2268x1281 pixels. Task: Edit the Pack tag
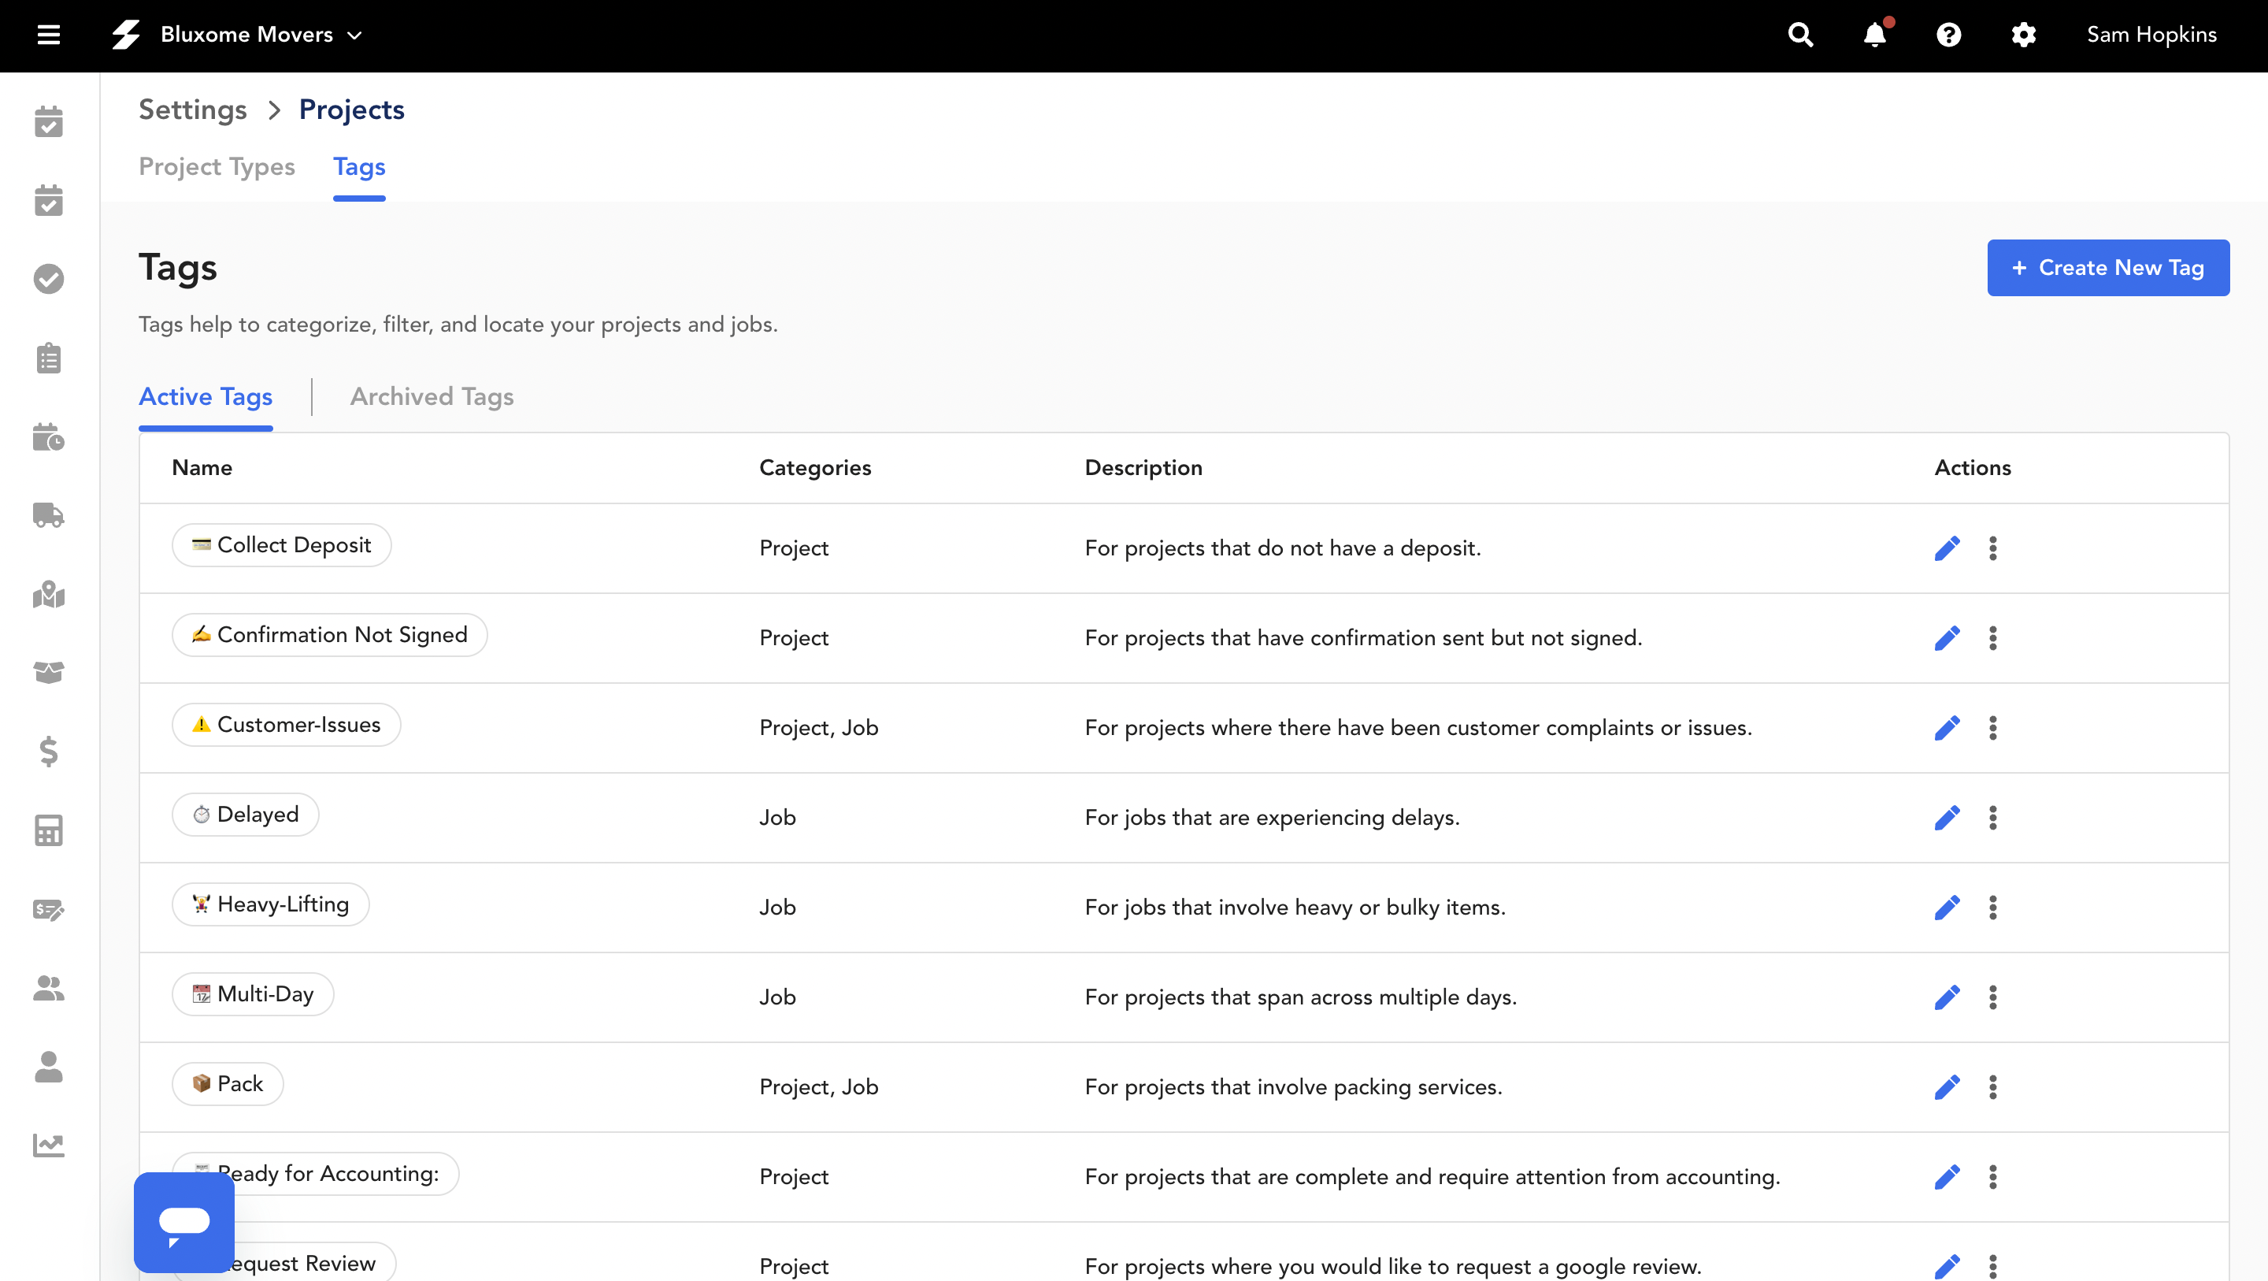click(1947, 1087)
